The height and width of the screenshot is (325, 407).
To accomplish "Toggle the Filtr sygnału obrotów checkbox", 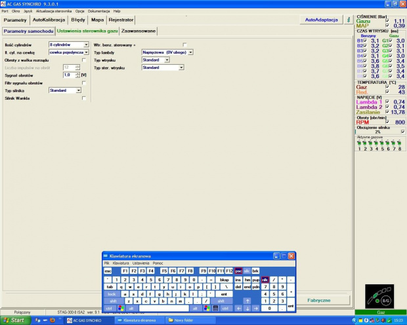I will pos(84,83).
